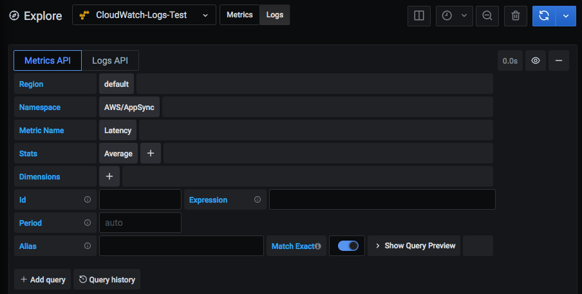Image resolution: width=582 pixels, height=294 pixels.
Task: Add a dimension with the plus button
Action: pyautogui.click(x=109, y=176)
